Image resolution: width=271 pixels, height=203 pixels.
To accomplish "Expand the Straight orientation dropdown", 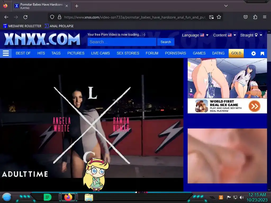I will pyautogui.click(x=251, y=35).
